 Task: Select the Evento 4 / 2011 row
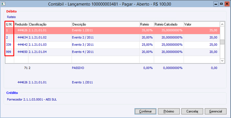pos(113,52)
